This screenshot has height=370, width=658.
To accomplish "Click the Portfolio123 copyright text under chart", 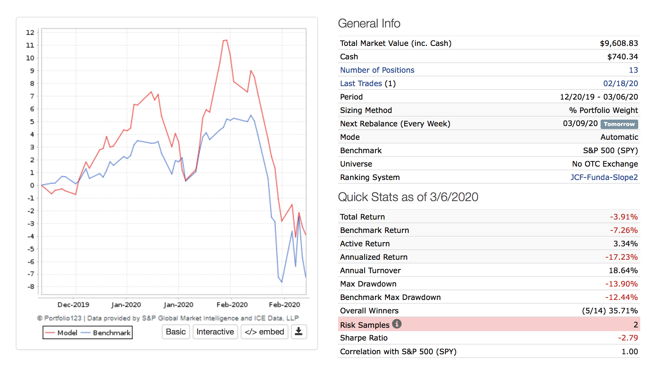I will point(168,318).
